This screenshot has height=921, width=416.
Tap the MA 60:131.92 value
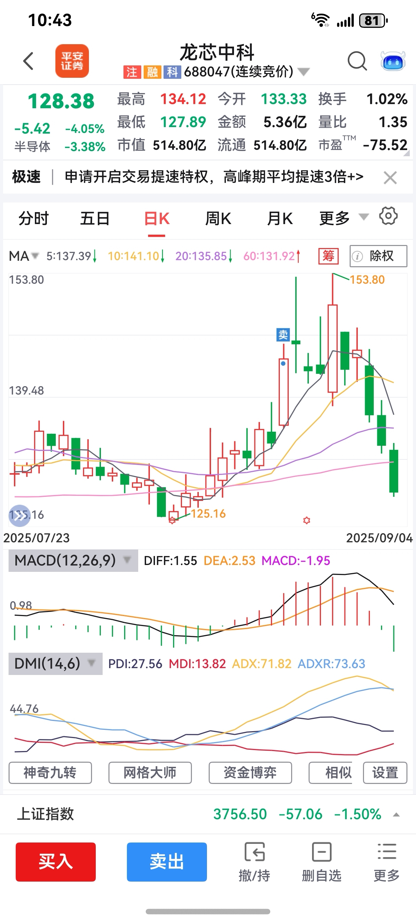pyautogui.click(x=272, y=256)
